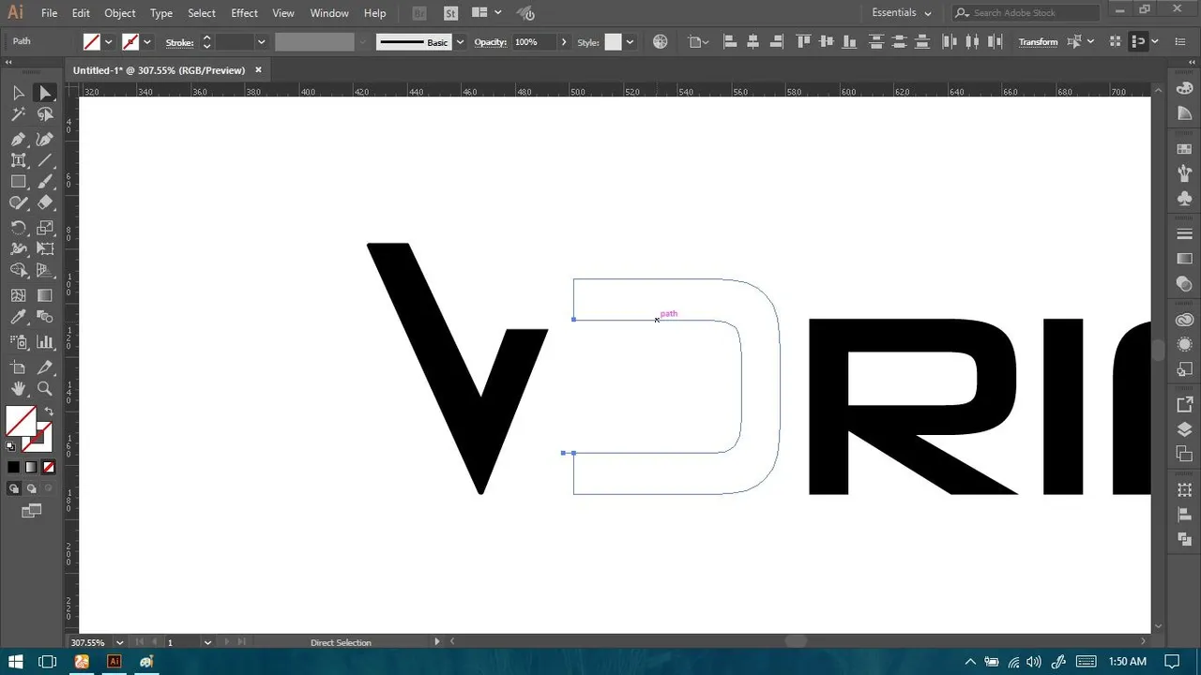Select the Free Transform tool
This screenshot has width=1201, height=675.
pos(45,249)
